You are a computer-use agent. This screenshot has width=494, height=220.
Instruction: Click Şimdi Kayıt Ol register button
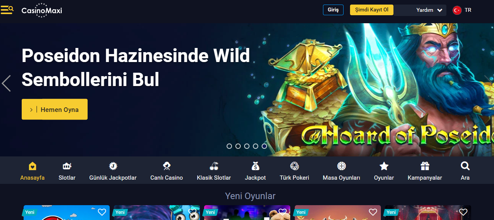click(x=371, y=10)
